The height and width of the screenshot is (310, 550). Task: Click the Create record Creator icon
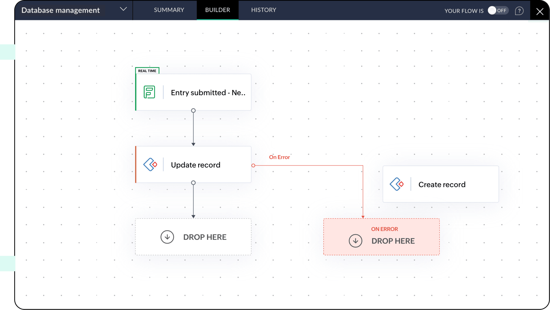[x=397, y=184]
